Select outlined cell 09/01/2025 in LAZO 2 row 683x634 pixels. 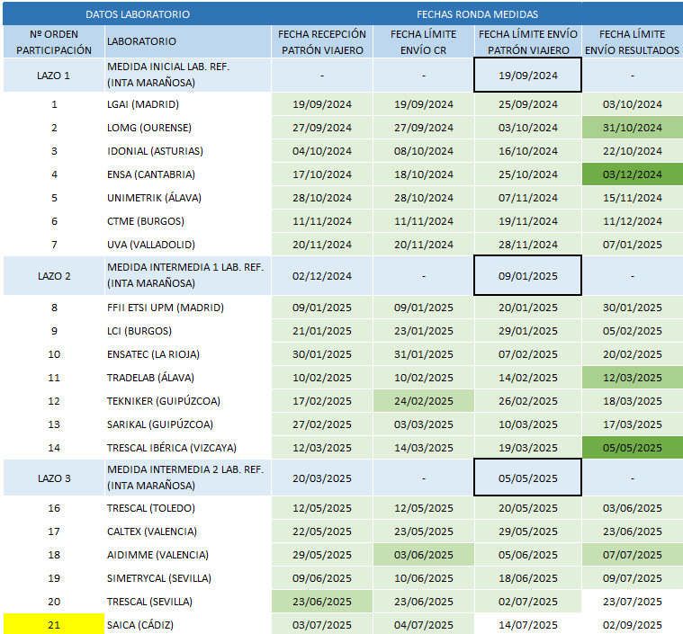528,276
